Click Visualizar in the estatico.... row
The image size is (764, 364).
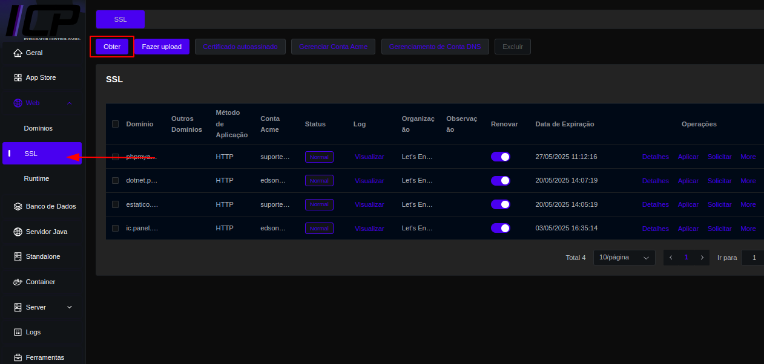pyautogui.click(x=369, y=204)
